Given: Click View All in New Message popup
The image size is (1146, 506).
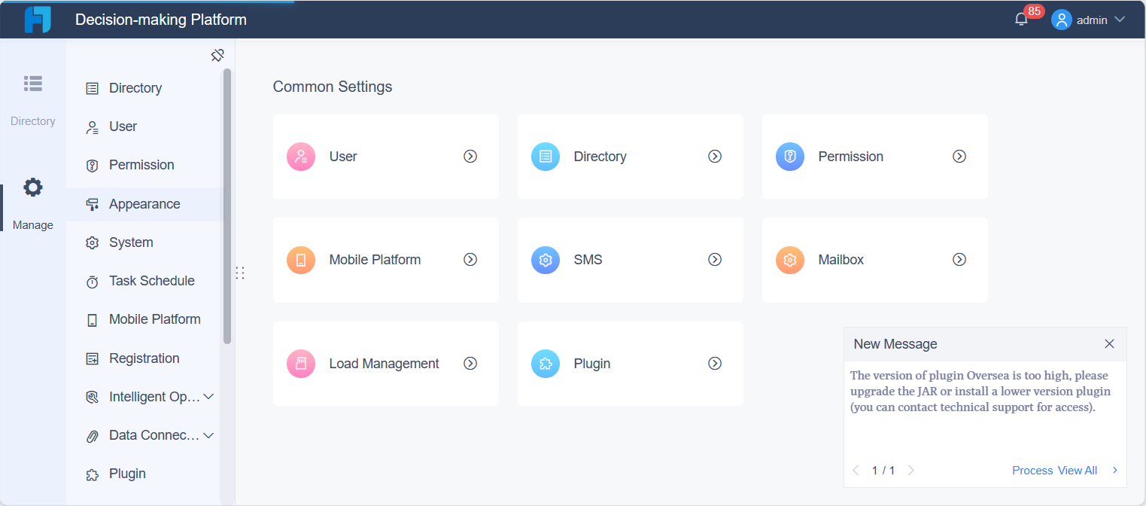Looking at the screenshot, I should (x=1078, y=471).
